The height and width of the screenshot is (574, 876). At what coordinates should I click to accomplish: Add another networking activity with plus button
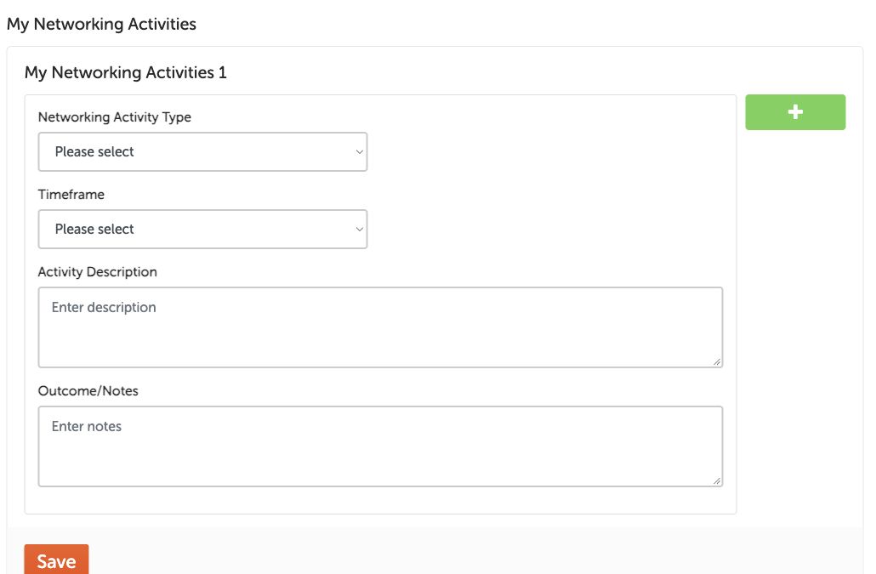(795, 112)
